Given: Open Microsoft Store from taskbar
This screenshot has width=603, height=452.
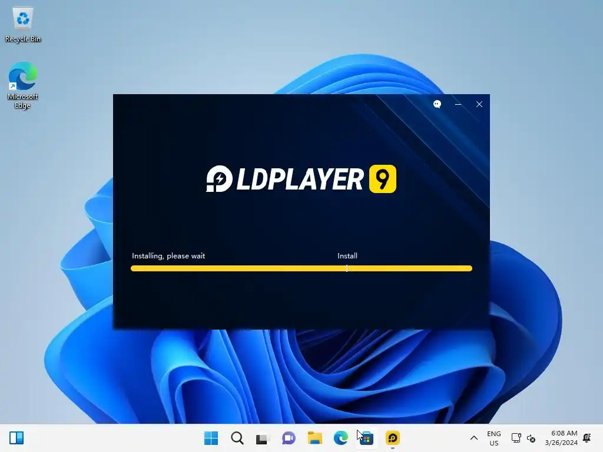Looking at the screenshot, I should (x=366, y=438).
